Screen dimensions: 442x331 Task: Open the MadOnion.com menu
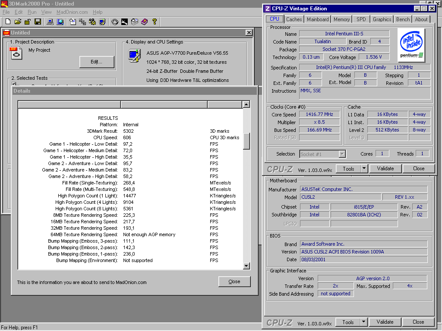click(x=72, y=12)
